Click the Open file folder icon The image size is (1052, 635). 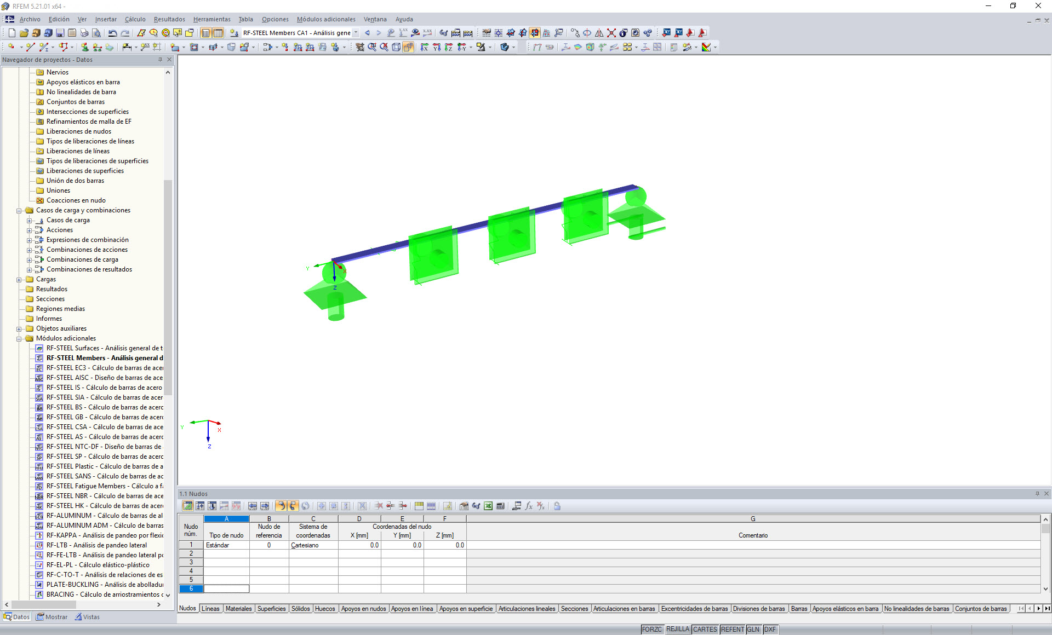coord(24,33)
